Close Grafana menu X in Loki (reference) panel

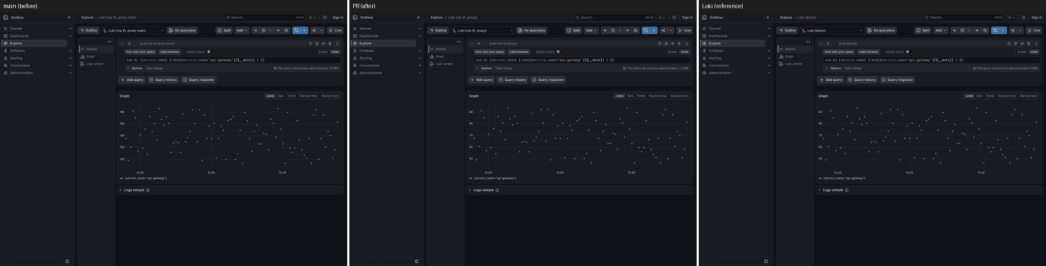click(x=768, y=17)
